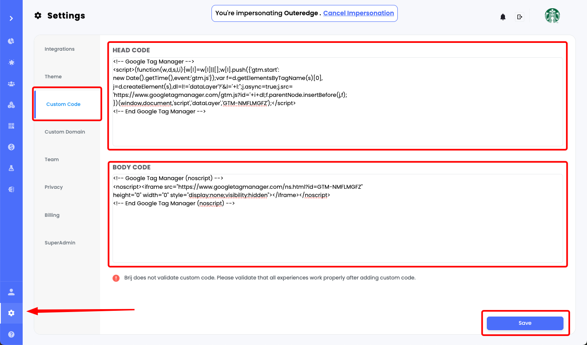
Task: Open the user profile icon in sidebar
Action: pos(11,292)
